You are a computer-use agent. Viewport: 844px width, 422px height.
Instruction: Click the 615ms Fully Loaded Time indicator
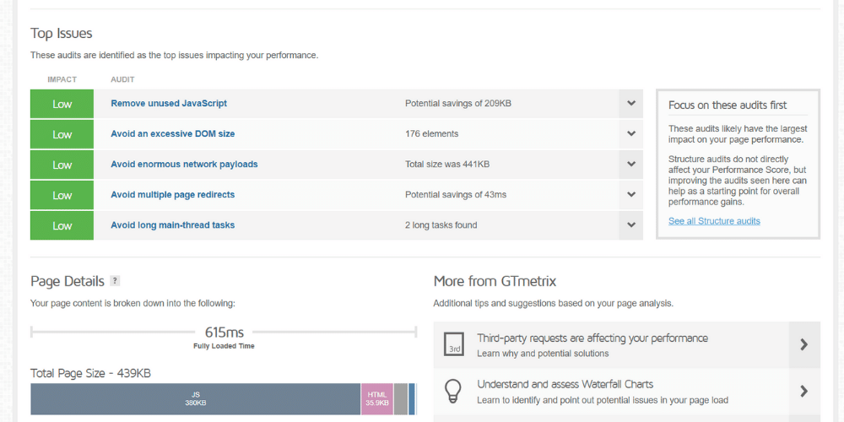(x=224, y=333)
